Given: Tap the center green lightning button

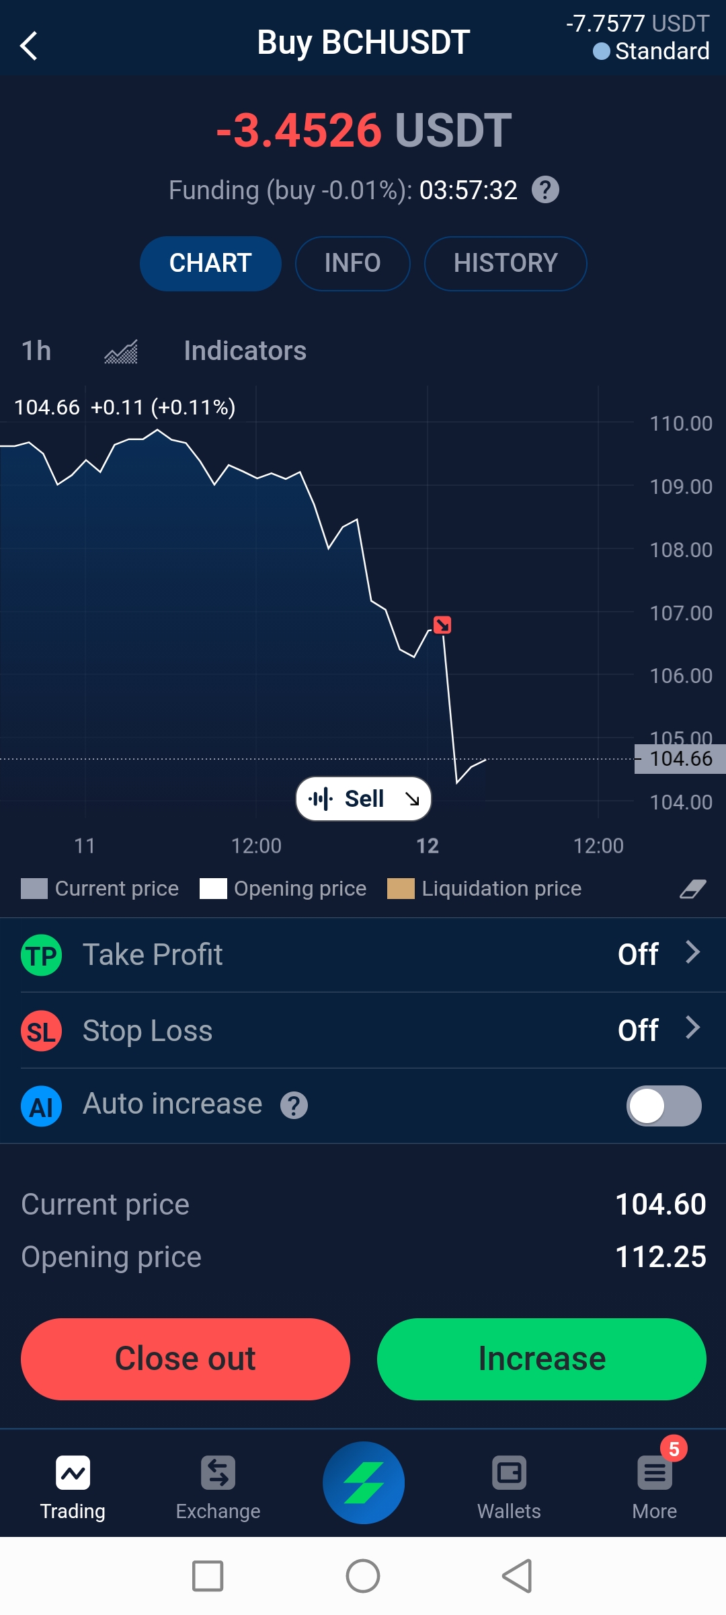Looking at the screenshot, I should (x=364, y=1482).
